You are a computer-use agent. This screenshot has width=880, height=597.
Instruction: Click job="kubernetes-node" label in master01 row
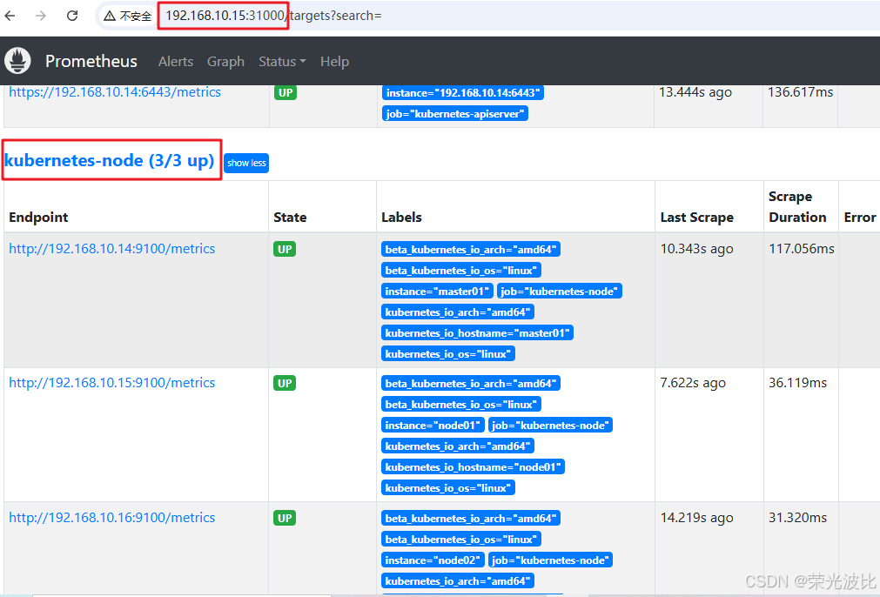(560, 292)
